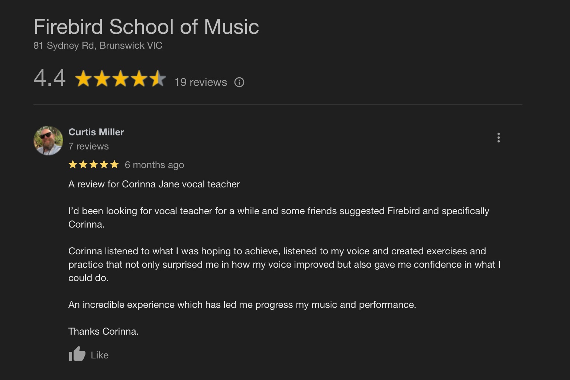570x380 pixels.
Task: Open the 7 reviews link under Curtis Miller
Action: [x=88, y=146]
